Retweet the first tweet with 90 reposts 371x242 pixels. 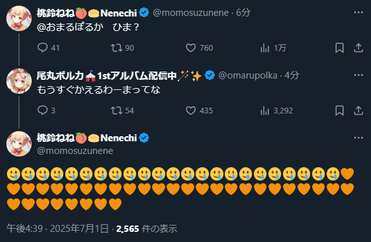[122, 48]
